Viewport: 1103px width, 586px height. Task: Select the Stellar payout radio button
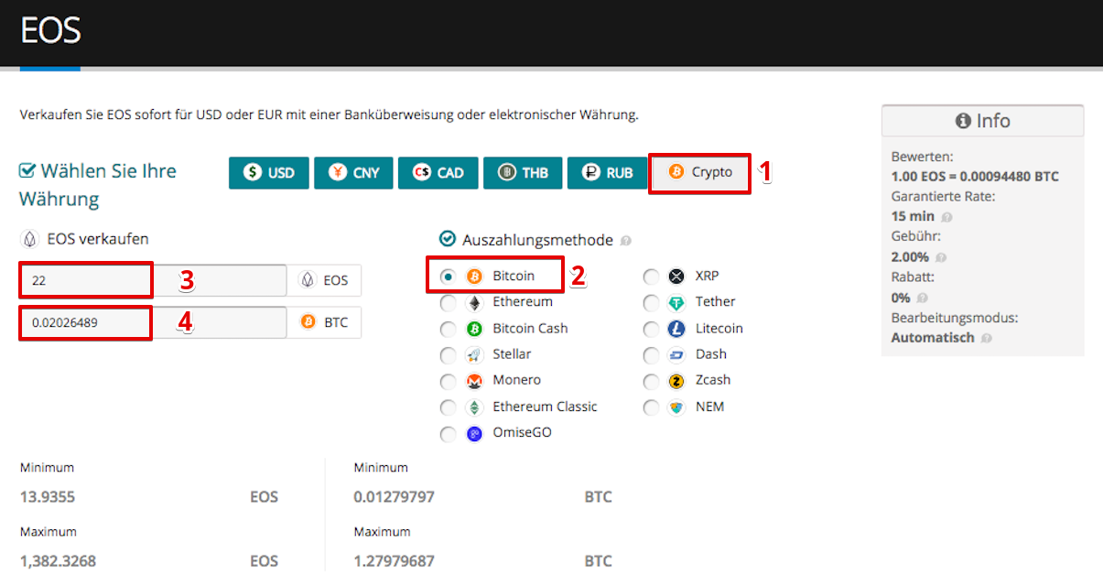tap(448, 355)
